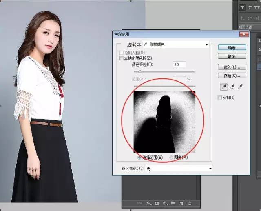Screen dimensions: 261x211
Task: Create new adjustment layer from half-circle icon
Action: (165, 203)
